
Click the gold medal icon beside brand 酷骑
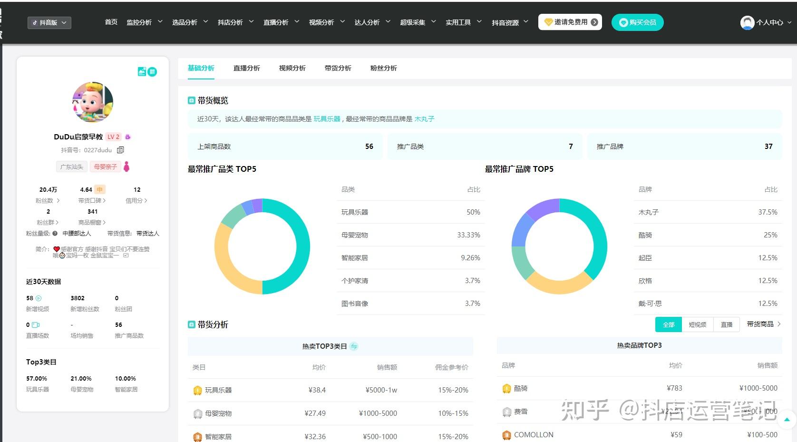pos(507,389)
